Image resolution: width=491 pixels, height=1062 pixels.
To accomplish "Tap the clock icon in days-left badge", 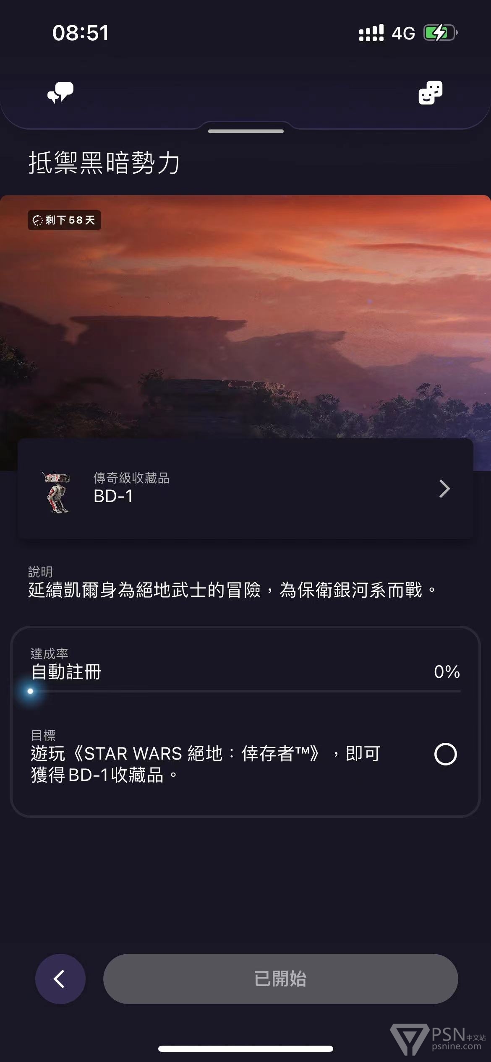I will [38, 220].
